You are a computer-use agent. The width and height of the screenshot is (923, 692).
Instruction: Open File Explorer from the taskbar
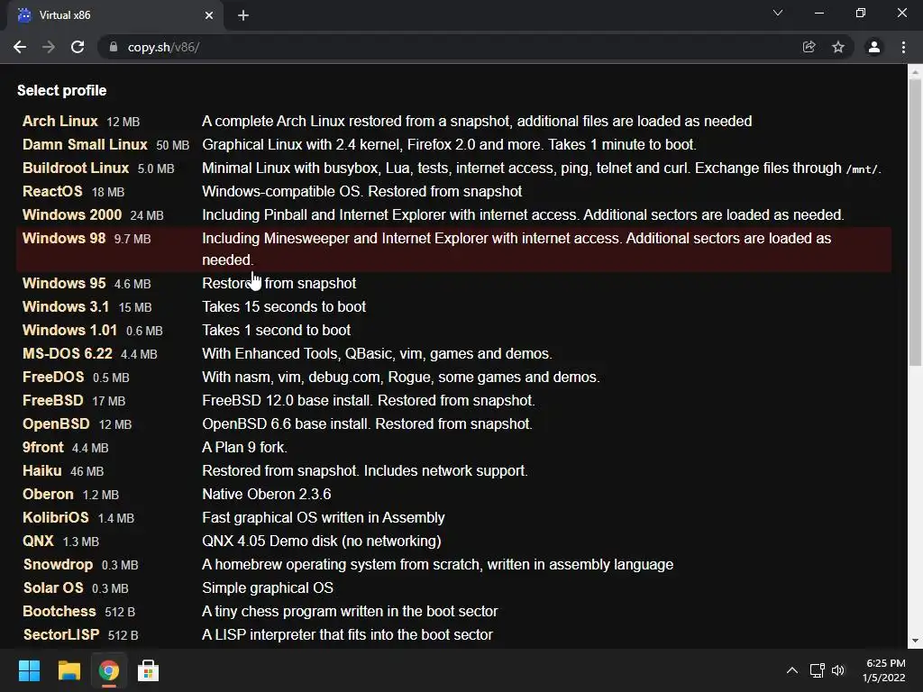click(x=69, y=670)
